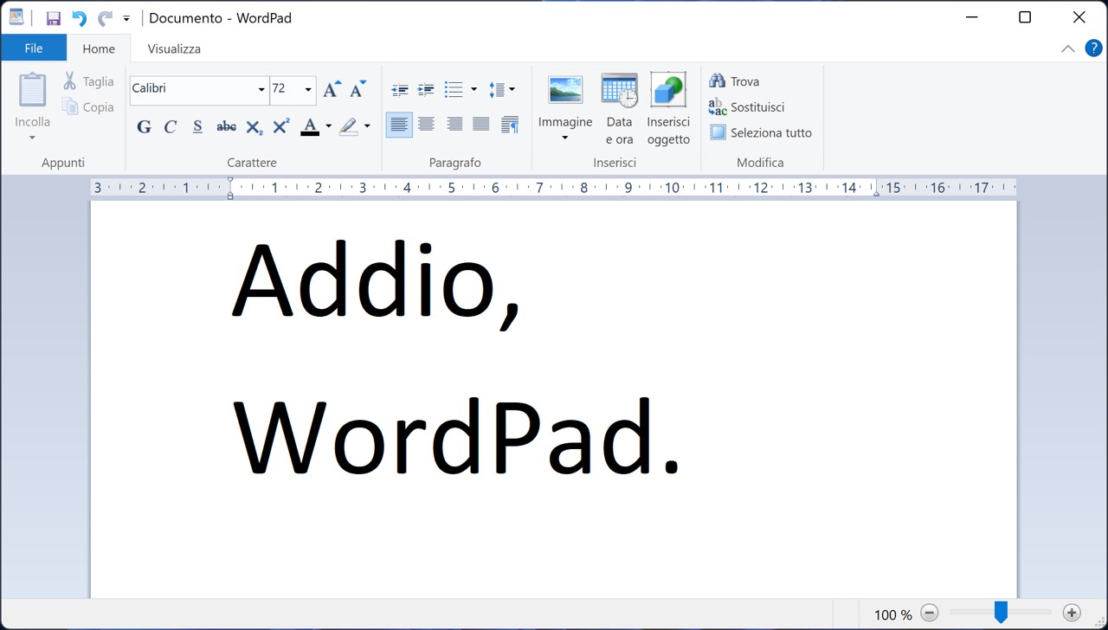Switch to the Home tab

click(99, 48)
